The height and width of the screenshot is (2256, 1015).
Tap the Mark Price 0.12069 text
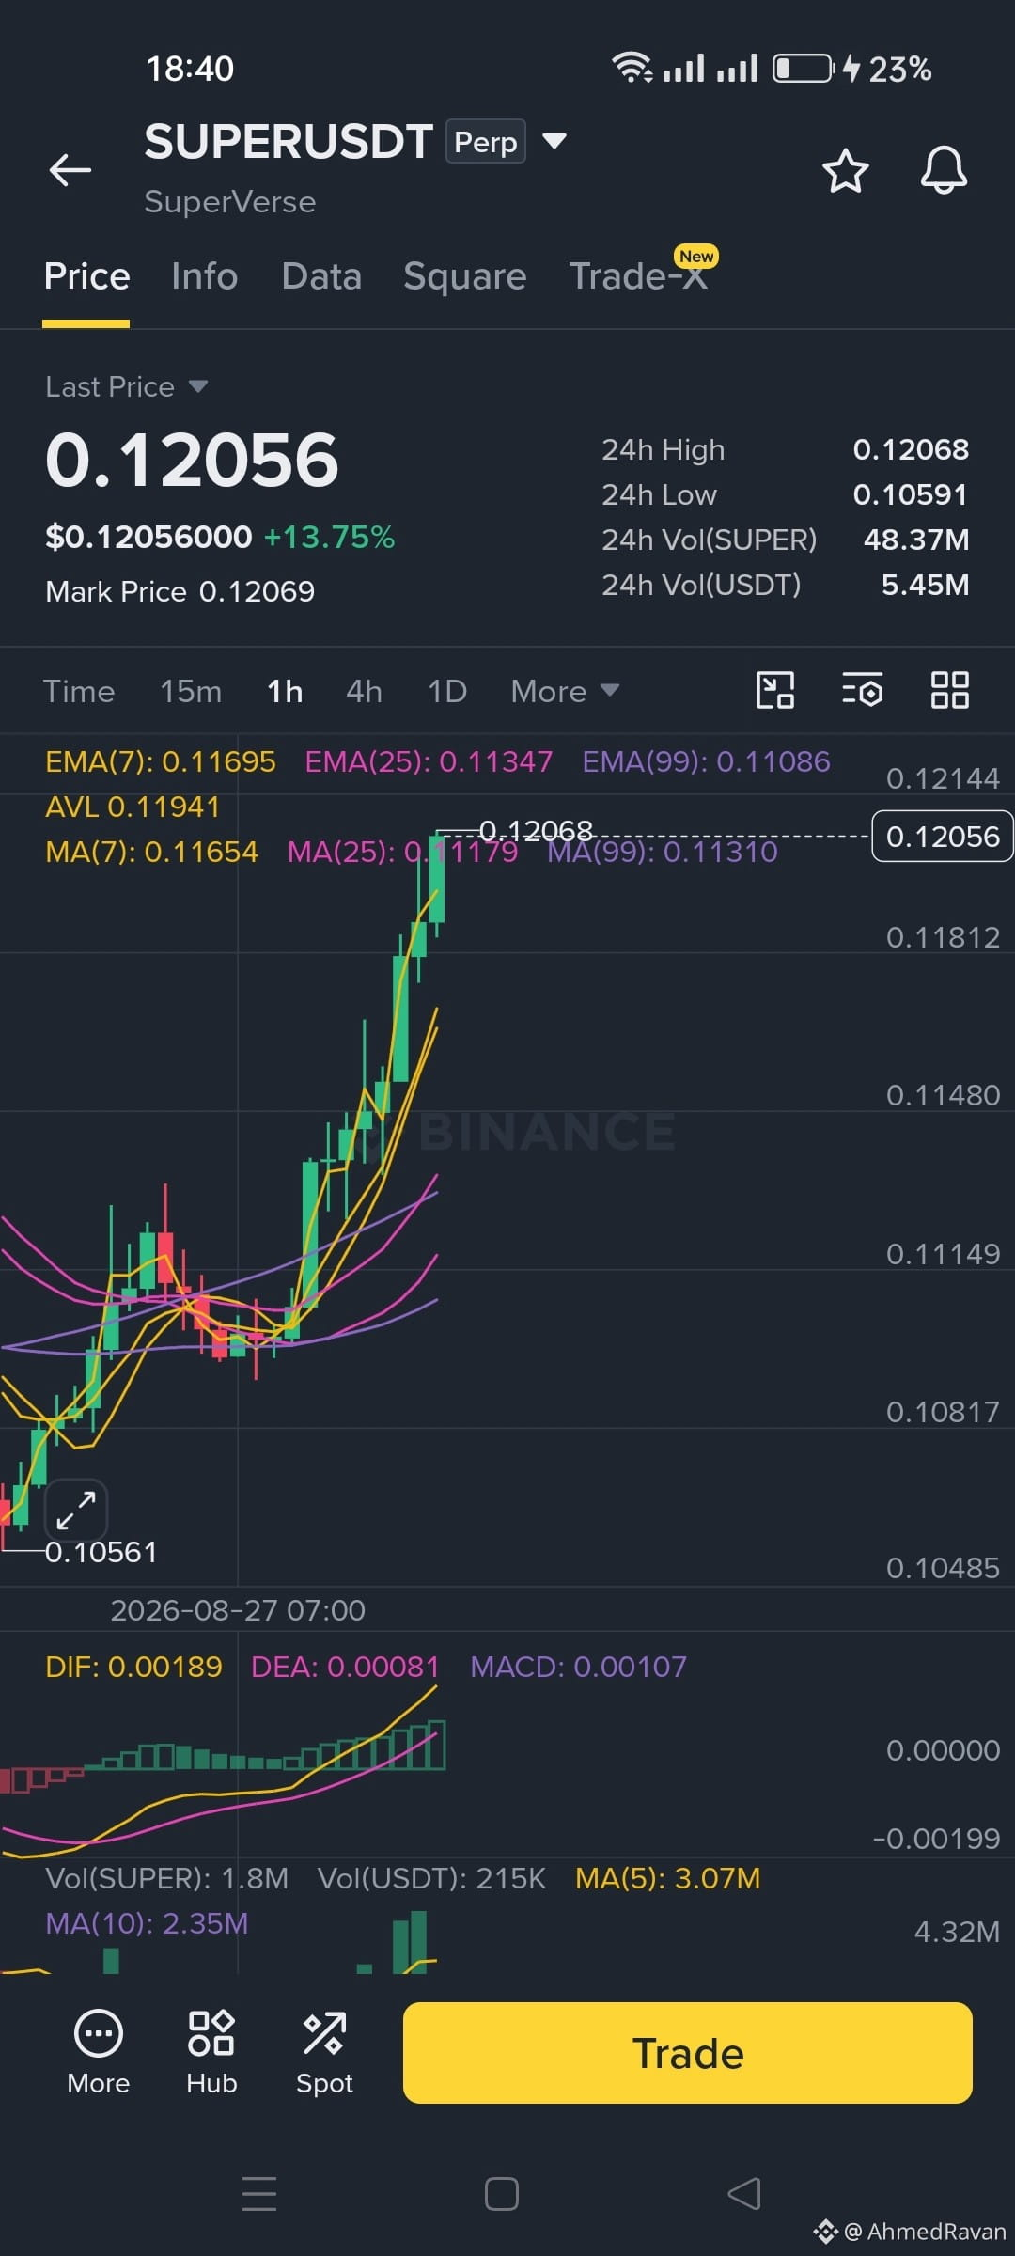tap(180, 591)
